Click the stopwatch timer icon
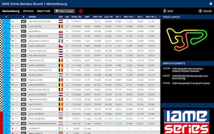 164,11
